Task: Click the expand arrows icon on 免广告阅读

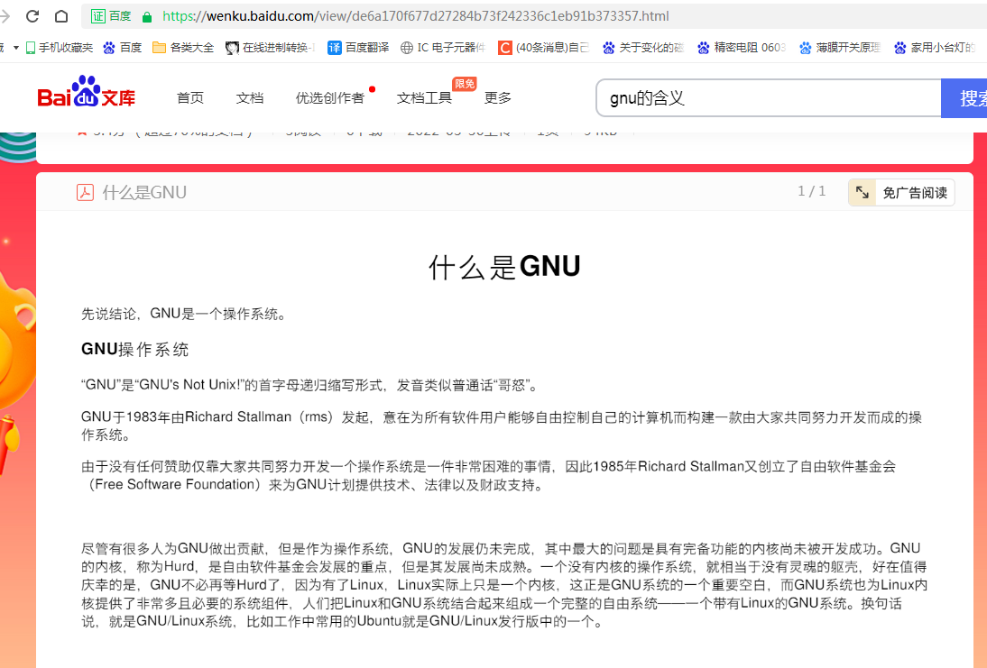Action: point(862,192)
